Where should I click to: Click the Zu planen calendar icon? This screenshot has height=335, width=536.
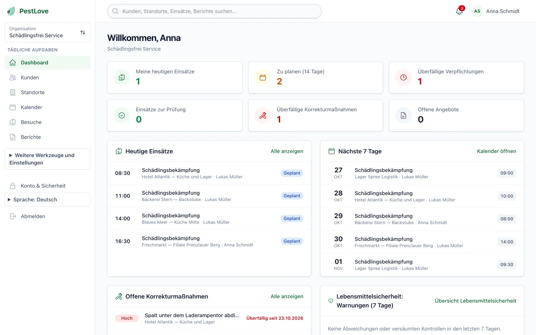[x=263, y=77]
